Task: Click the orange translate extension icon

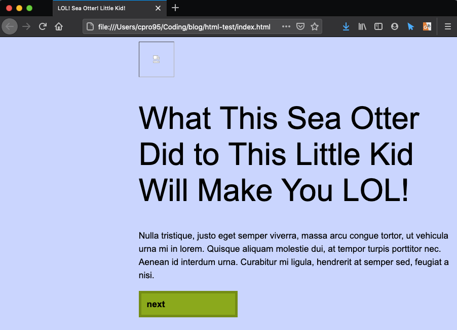Action: (x=427, y=26)
